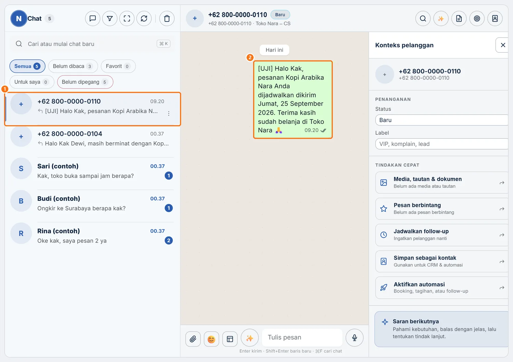Viewport: 513px width, 362px height.
Task: Click Simpan sebagai kontak
Action: [x=442, y=261]
